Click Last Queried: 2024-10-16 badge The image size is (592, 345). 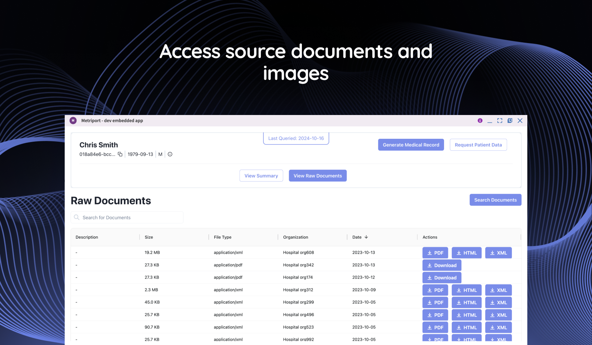(296, 138)
